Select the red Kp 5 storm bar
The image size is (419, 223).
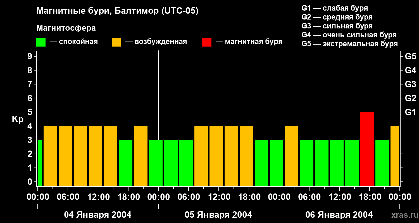[x=367, y=149]
